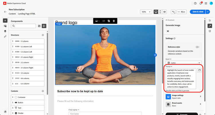Click the blue move handle on image
Image resolution: width=215 pixels, height=115 pixels.
[x=155, y=55]
